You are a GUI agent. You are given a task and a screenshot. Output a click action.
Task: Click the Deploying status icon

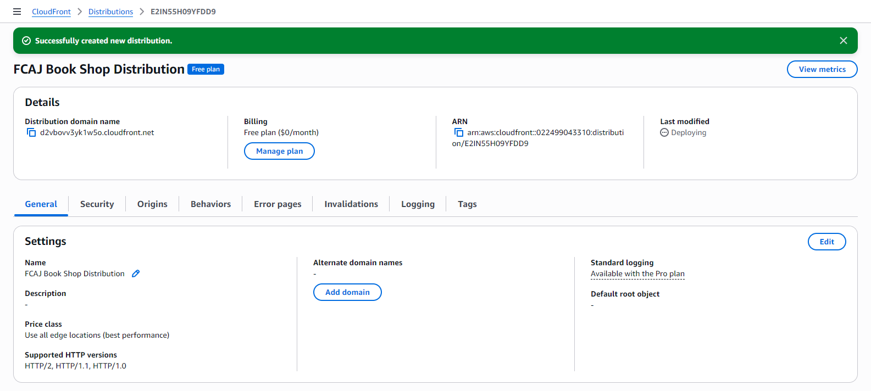point(664,132)
